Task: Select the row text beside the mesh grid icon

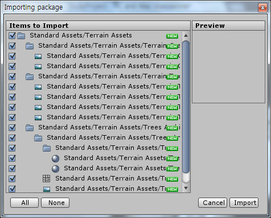Action: [111, 178]
